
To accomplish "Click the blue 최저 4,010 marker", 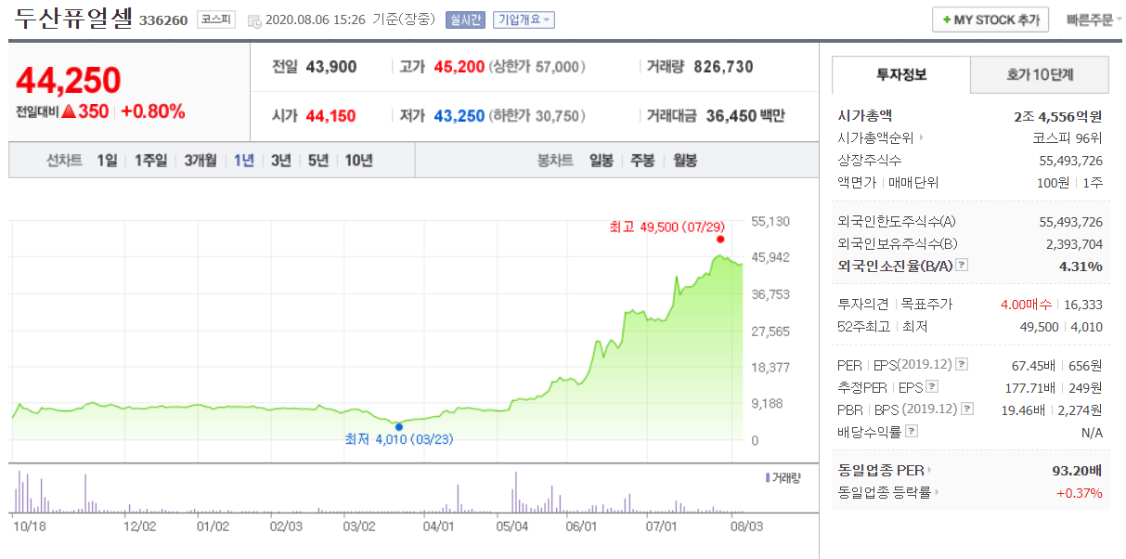I will pos(399,427).
